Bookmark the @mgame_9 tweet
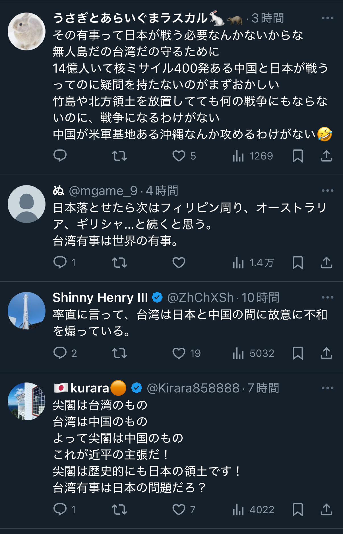The height and width of the screenshot is (534, 343). pos(297,263)
